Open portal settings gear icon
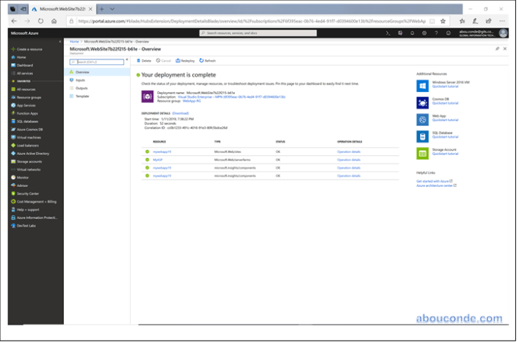Image resolution: width=518 pixels, height=342 pixels. click(424, 33)
